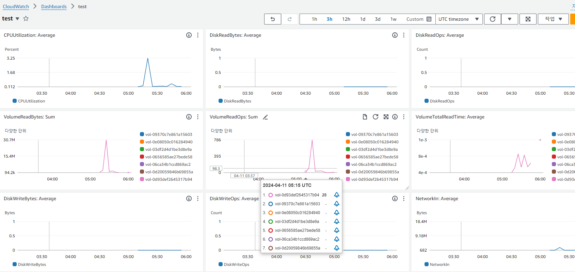Toggle the vol-09370c7e861a15603 legend in VolumeReadBytes

pos(166,134)
